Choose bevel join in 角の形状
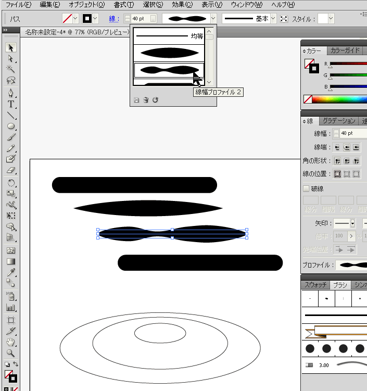Image resolution: width=367 pixels, height=391 pixels. 356,161
